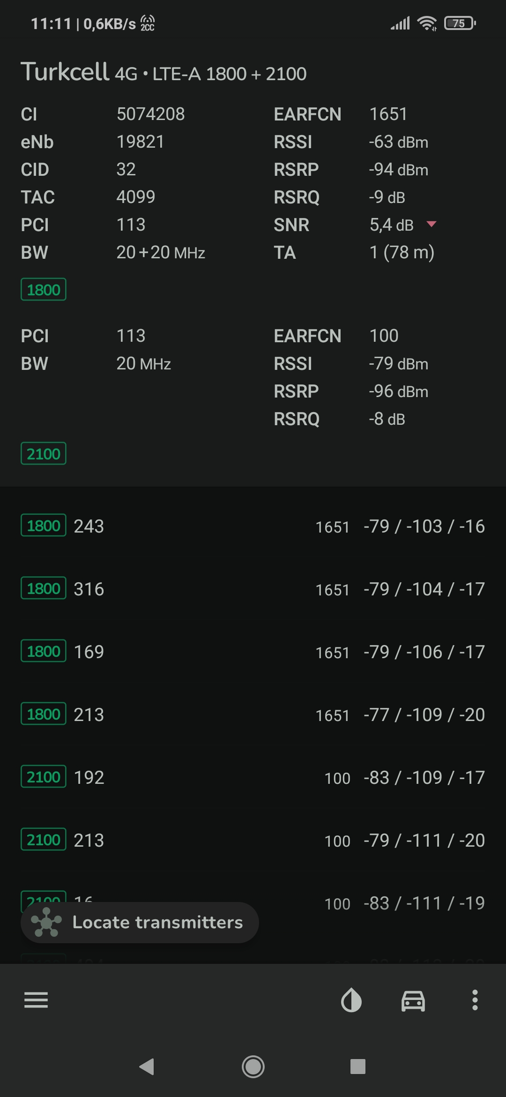The image size is (506, 1097).
Task: Select 2100 neighbor cell 213 row
Action: [253, 840]
